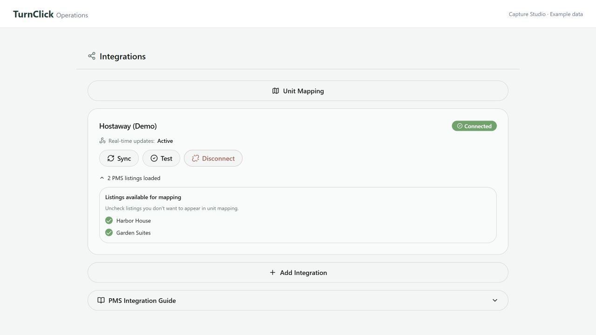Add a new integration
The width and height of the screenshot is (596, 335).
[298, 273]
